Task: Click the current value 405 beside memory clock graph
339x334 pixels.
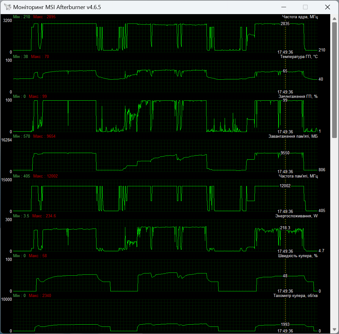Action: click(x=322, y=211)
